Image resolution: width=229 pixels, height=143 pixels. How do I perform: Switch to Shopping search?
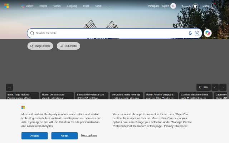point(72,6)
